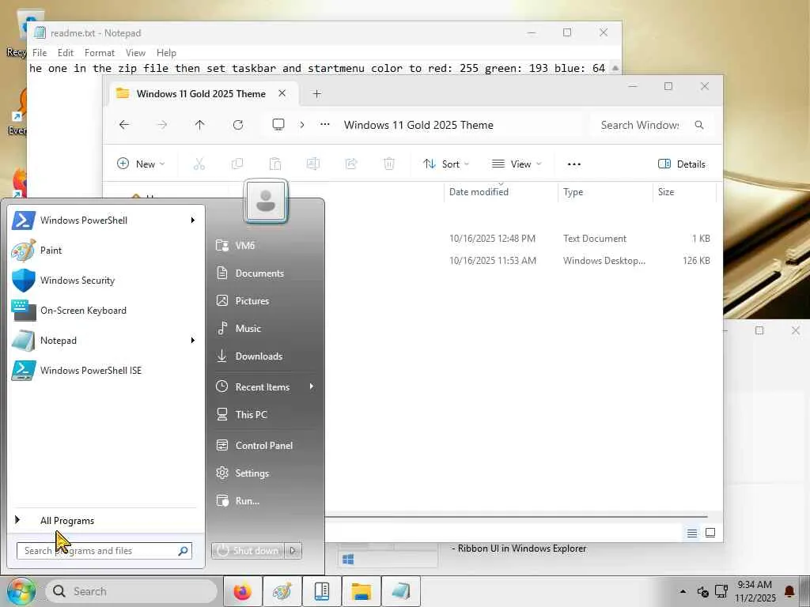Image resolution: width=810 pixels, height=607 pixels.
Task: Add a new Explorer tab
Action: [x=317, y=94]
